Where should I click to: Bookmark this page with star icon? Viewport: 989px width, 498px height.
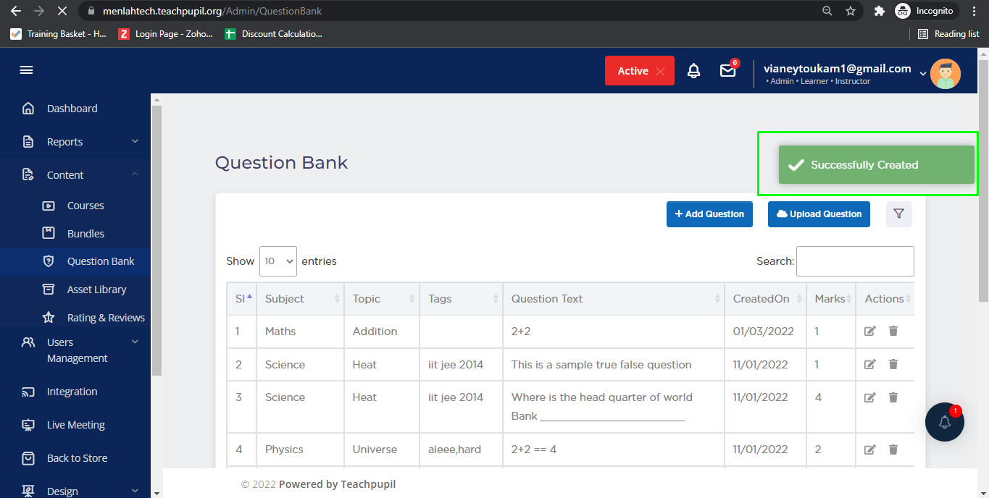click(851, 12)
